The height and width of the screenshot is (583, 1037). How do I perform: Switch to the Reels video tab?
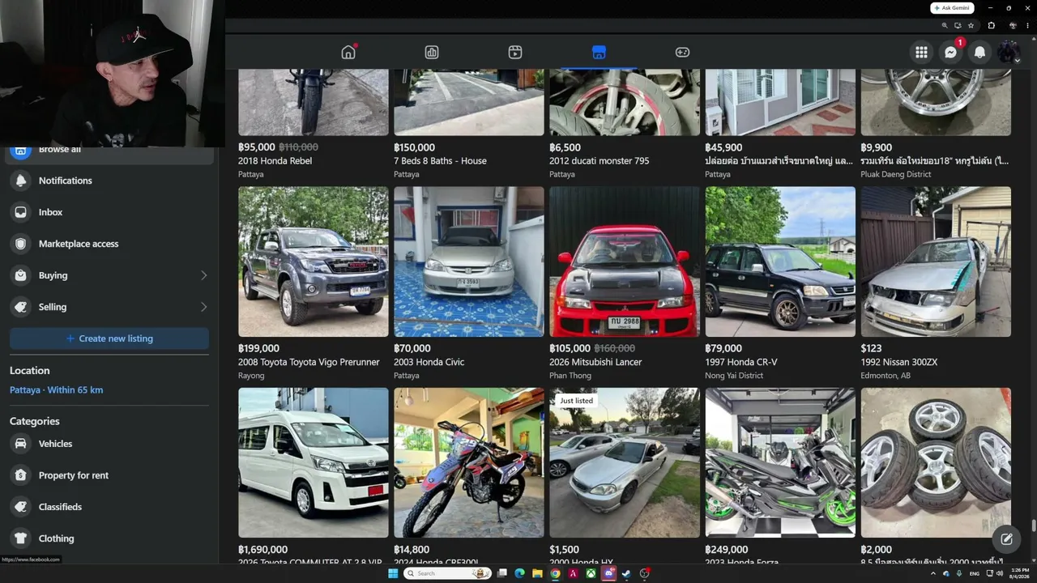[515, 53]
